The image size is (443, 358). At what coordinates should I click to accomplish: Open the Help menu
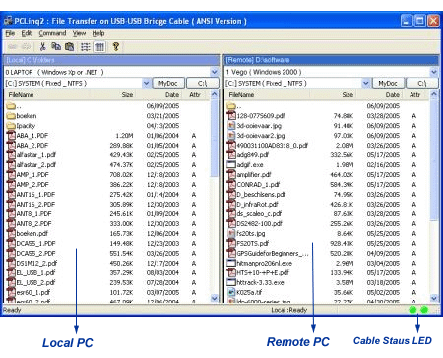tap(98, 33)
